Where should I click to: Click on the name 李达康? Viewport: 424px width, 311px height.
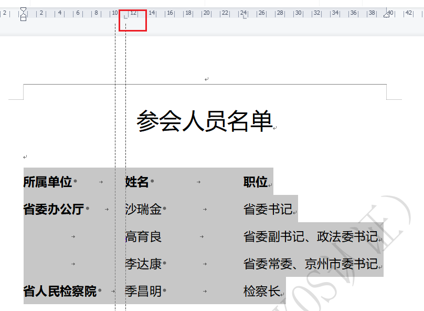[143, 264]
